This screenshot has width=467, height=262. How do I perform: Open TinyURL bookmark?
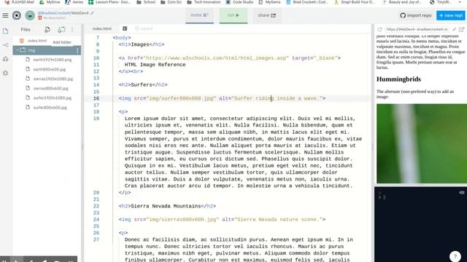(x=441, y=2)
